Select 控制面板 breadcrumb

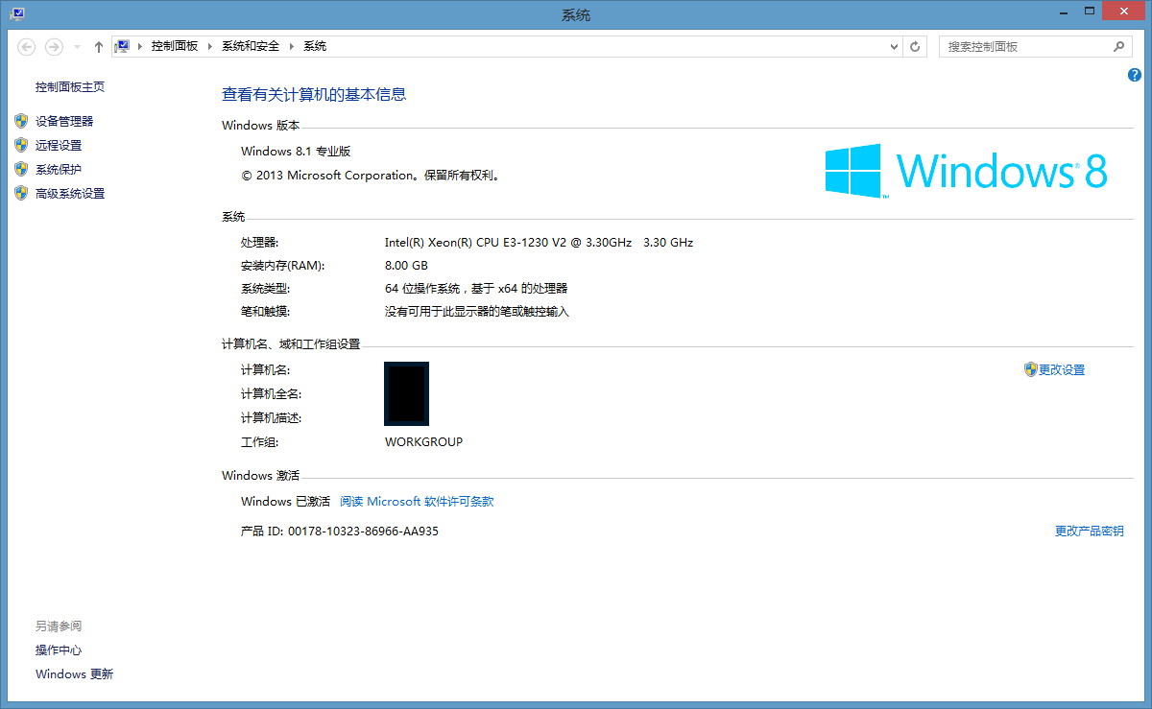pyautogui.click(x=174, y=46)
